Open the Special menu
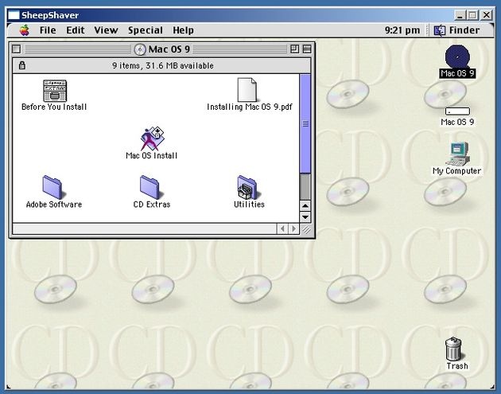Screen dimensions: 501x394 pos(146,30)
